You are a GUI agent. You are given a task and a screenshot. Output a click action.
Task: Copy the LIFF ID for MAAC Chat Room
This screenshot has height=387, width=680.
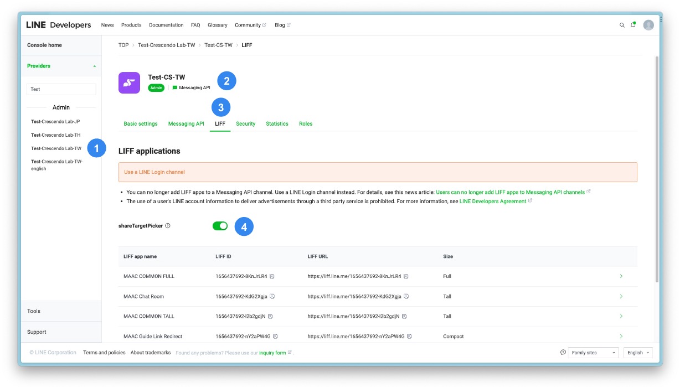click(x=272, y=297)
